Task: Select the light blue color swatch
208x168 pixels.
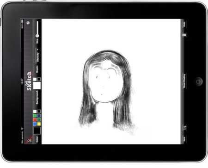Action: [x=35, y=124]
